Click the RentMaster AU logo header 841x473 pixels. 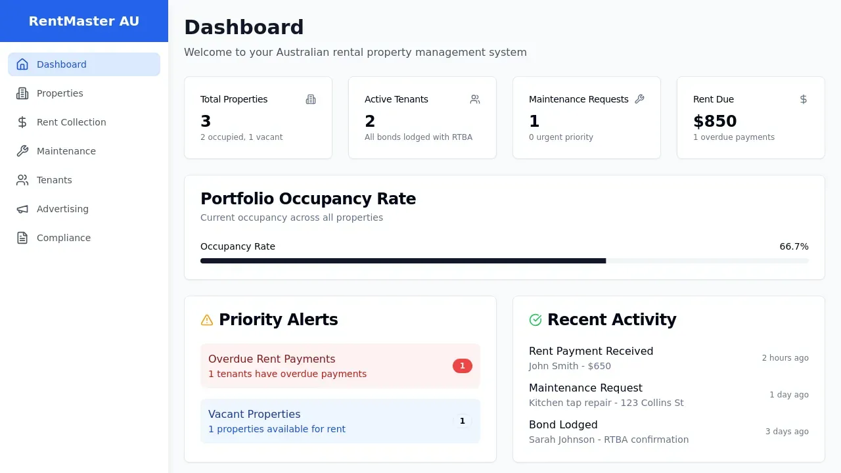pyautogui.click(x=84, y=21)
